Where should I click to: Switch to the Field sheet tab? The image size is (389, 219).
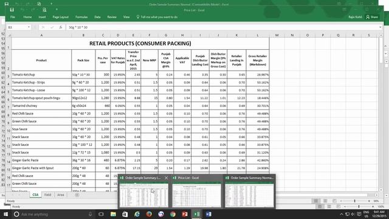point(47,195)
